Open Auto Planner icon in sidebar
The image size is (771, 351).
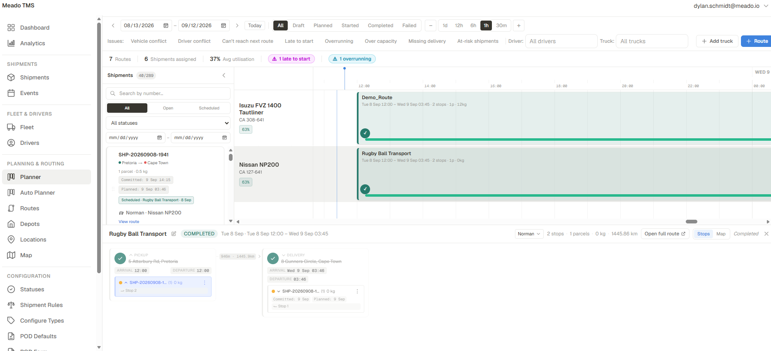[x=11, y=193]
